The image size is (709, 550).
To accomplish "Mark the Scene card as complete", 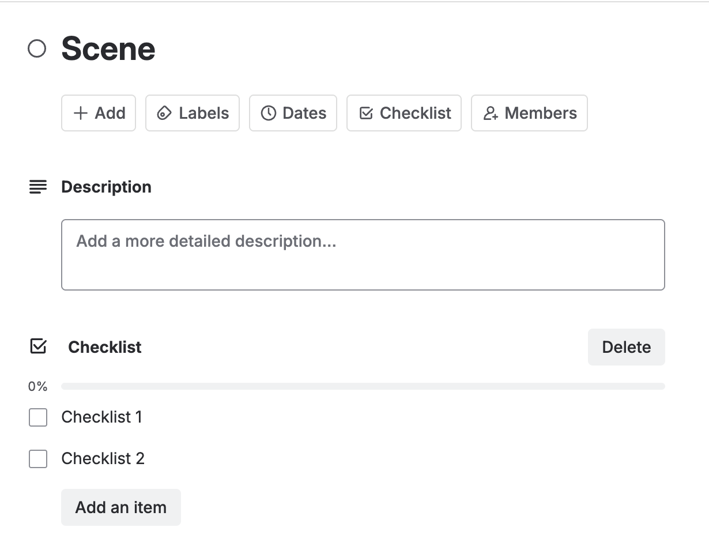I will pyautogui.click(x=37, y=49).
